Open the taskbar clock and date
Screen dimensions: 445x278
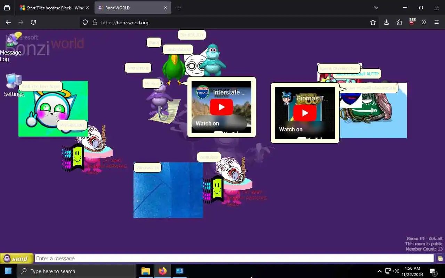pyautogui.click(x=412, y=271)
